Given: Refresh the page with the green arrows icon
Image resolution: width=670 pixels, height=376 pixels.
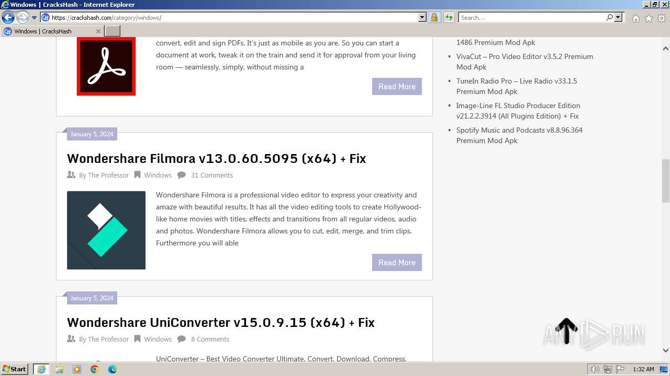Looking at the screenshot, I should point(449,17).
